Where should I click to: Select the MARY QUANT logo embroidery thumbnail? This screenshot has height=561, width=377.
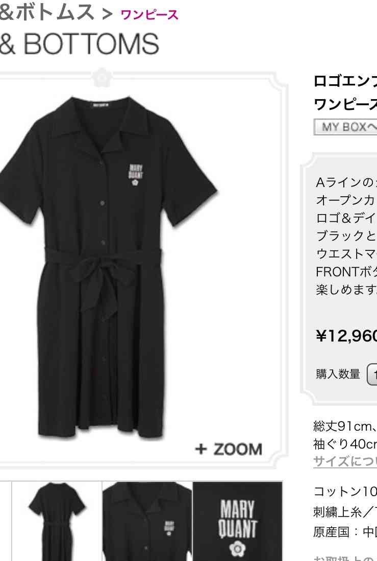tap(238, 521)
